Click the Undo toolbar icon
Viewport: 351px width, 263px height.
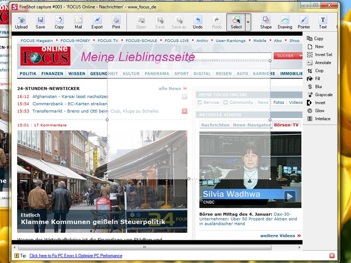point(197,22)
